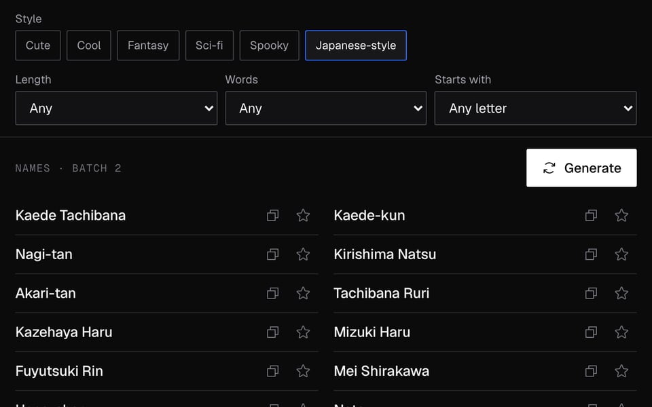Copy the name Kirishima Natsu
The width and height of the screenshot is (652, 407).
tap(592, 254)
